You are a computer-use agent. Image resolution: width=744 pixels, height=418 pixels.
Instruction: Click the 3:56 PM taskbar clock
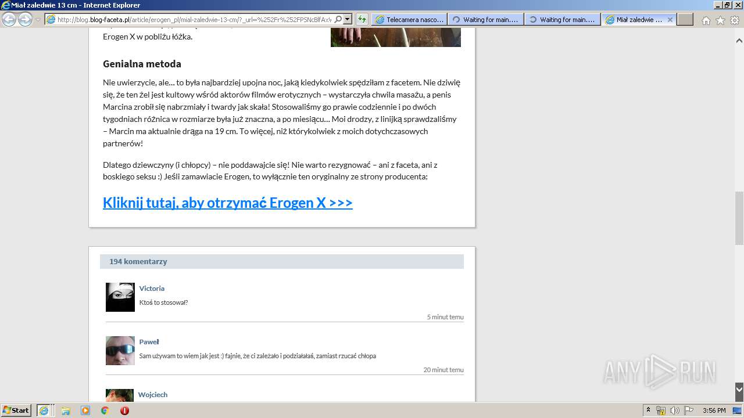click(714, 410)
